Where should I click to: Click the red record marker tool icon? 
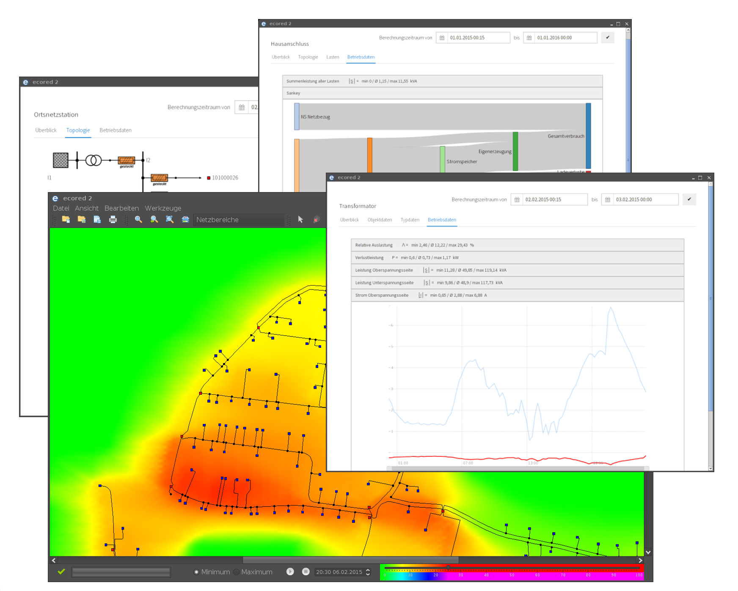point(316,220)
